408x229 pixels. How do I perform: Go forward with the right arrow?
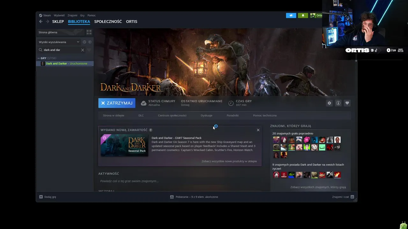point(47,22)
